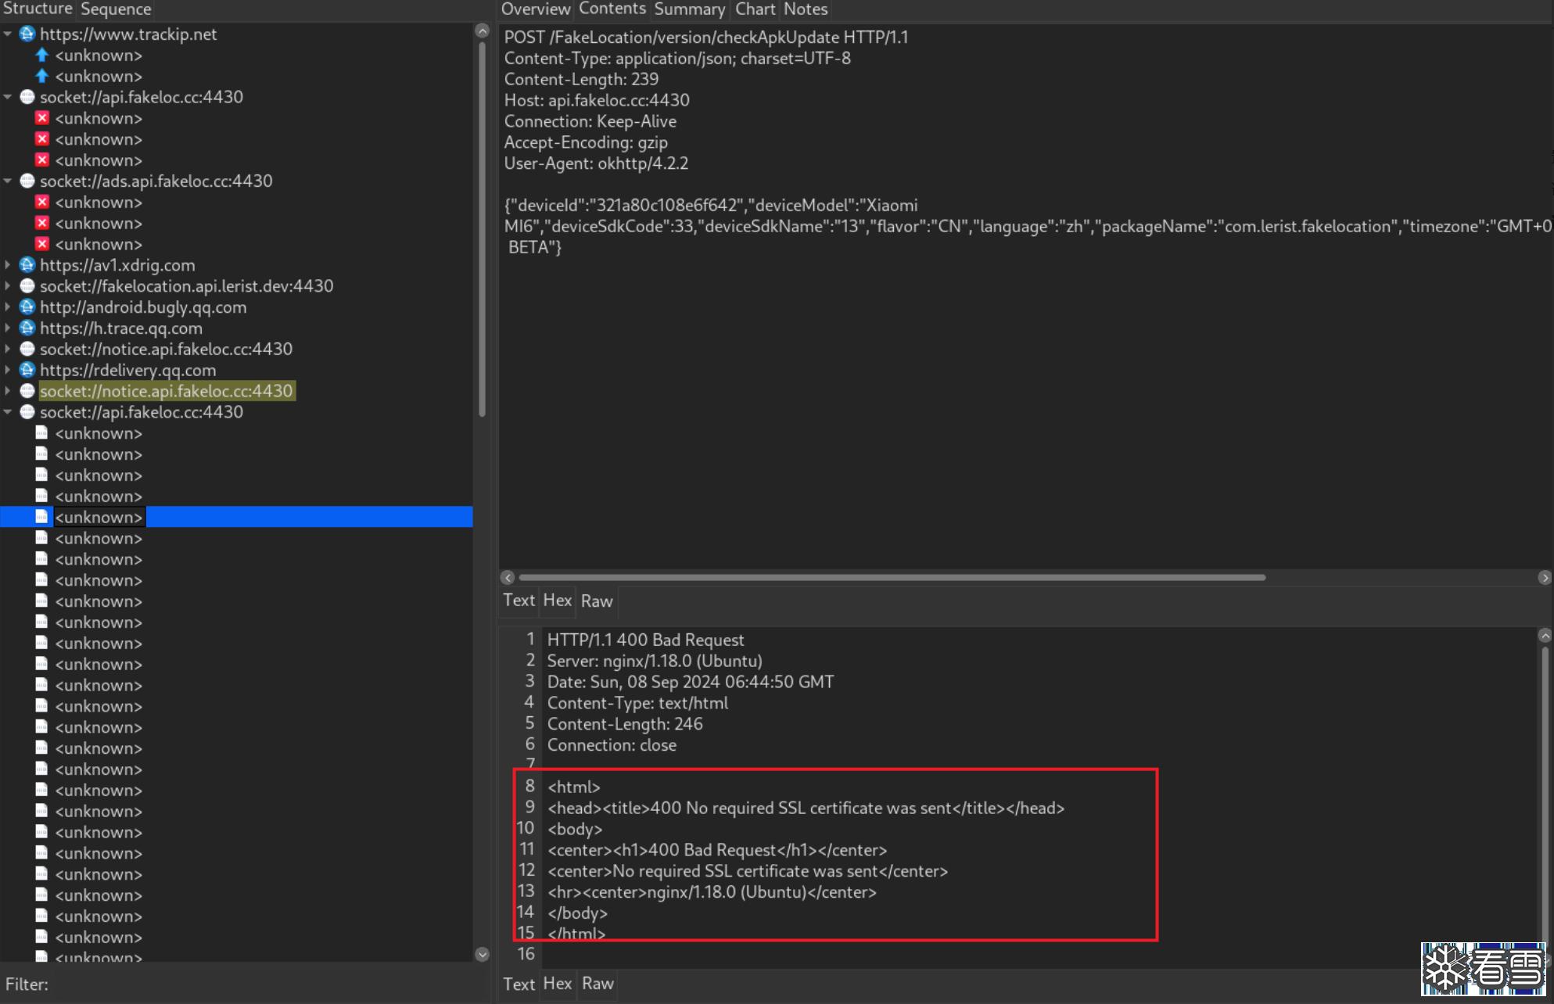Click the HTTP/1.1 400 Bad Request line
Screen dimensions: 1554x1004
point(645,640)
